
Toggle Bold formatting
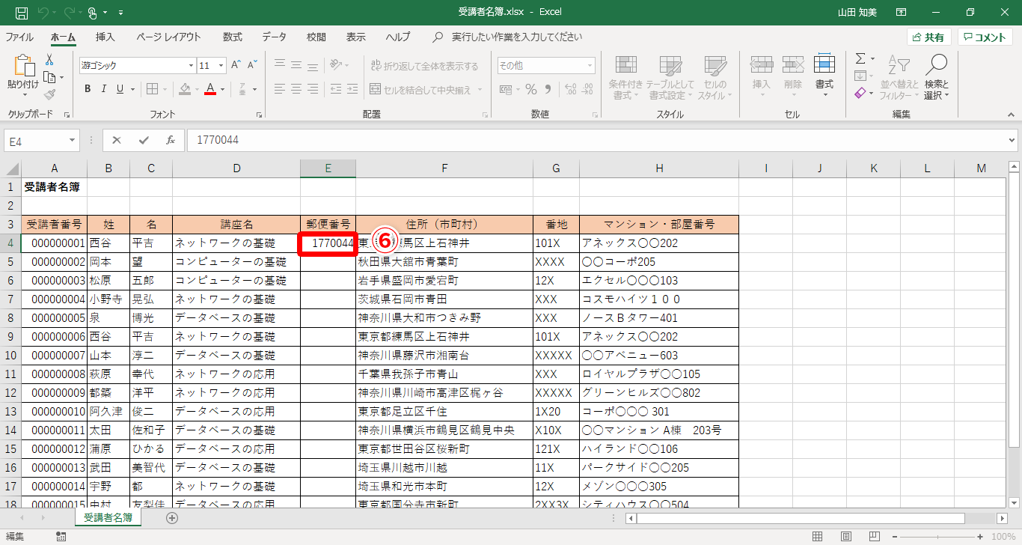(x=88, y=89)
